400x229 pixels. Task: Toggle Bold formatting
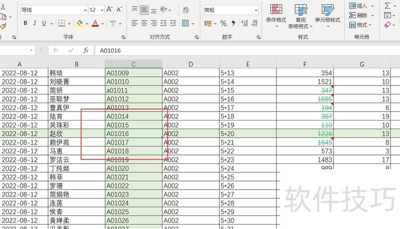[x=25, y=23]
